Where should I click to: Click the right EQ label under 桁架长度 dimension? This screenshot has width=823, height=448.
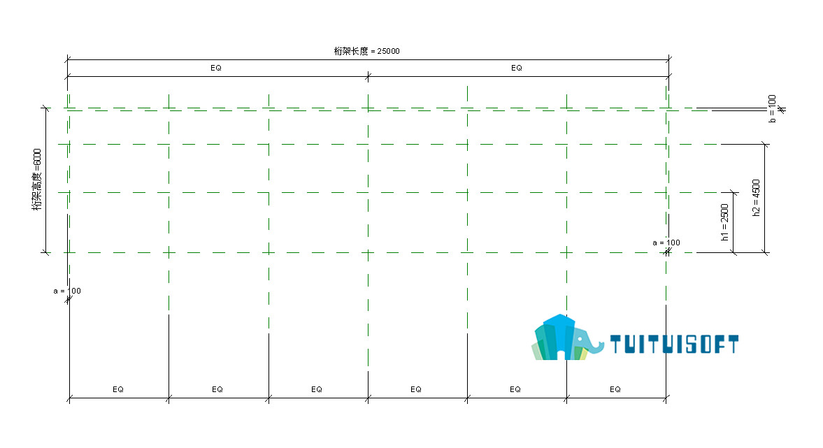pos(517,68)
